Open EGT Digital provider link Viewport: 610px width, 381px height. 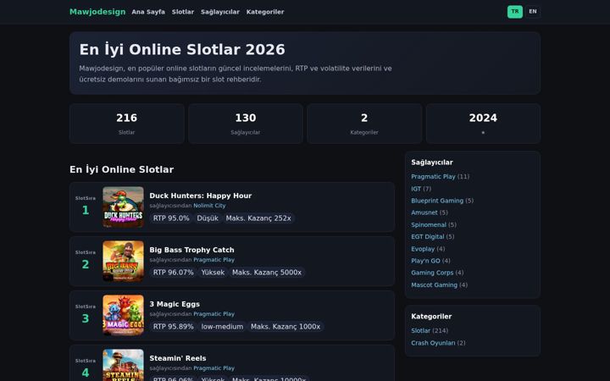428,236
